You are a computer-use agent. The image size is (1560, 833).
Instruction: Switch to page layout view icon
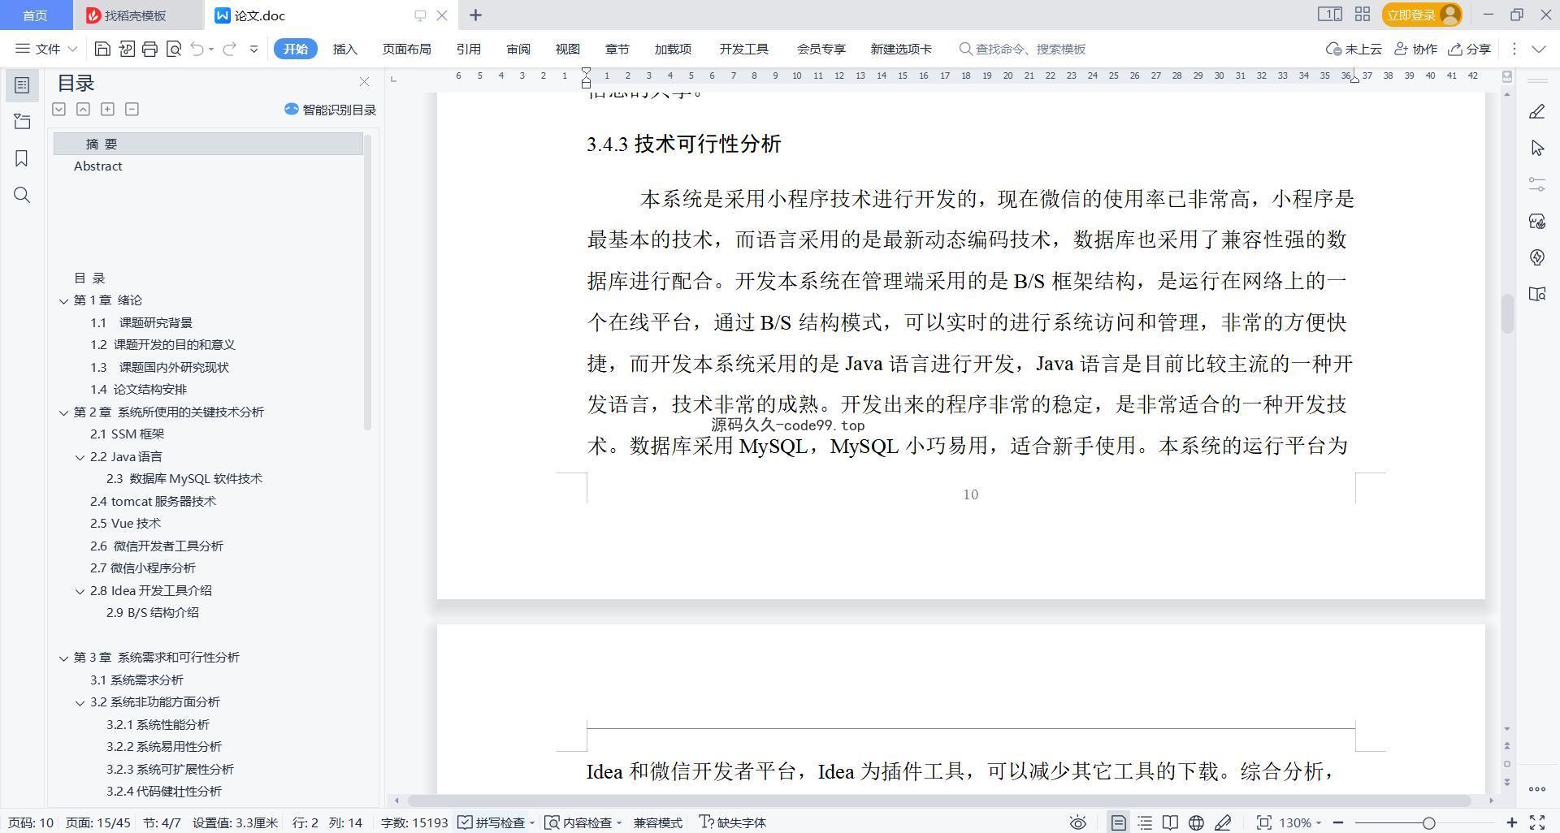pyautogui.click(x=1119, y=822)
